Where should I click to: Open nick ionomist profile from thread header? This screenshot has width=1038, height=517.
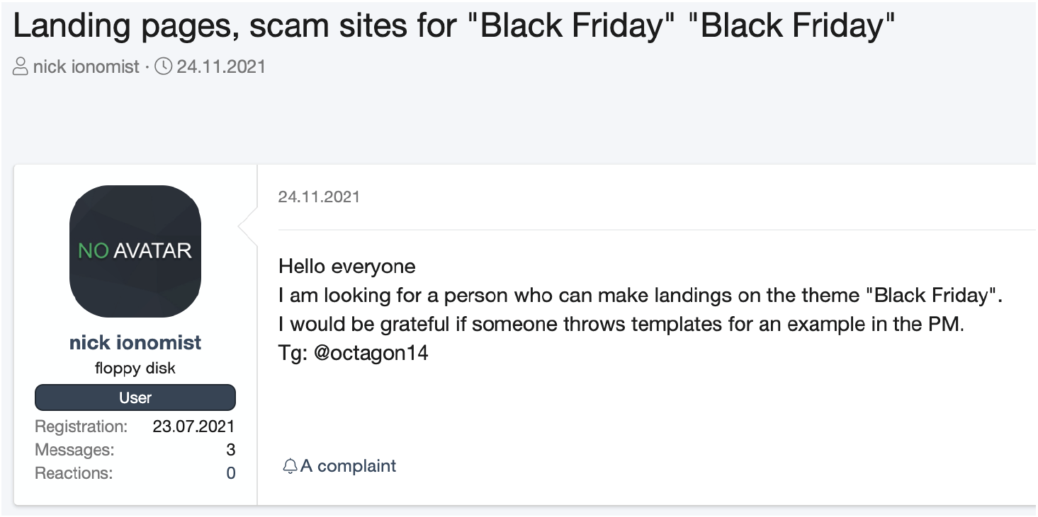tap(86, 67)
